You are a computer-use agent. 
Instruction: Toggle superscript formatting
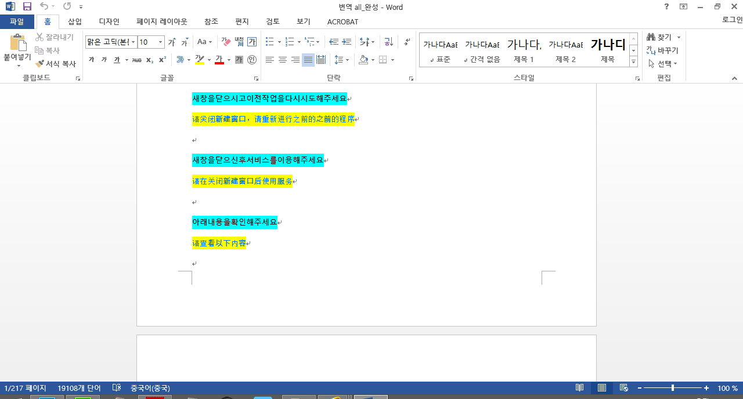tap(163, 60)
